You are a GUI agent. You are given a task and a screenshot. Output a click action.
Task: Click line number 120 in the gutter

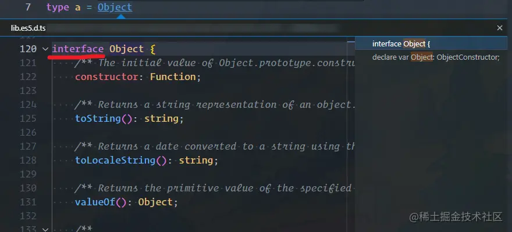[28, 49]
